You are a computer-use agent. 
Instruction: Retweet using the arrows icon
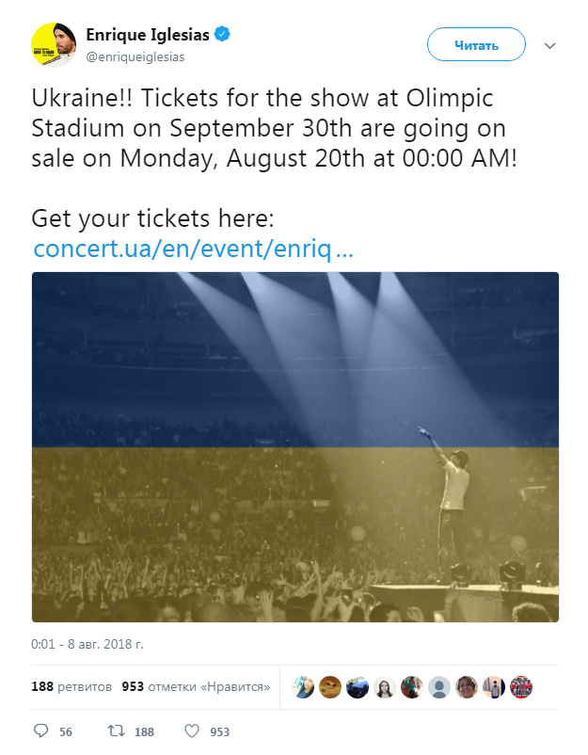tap(115, 731)
